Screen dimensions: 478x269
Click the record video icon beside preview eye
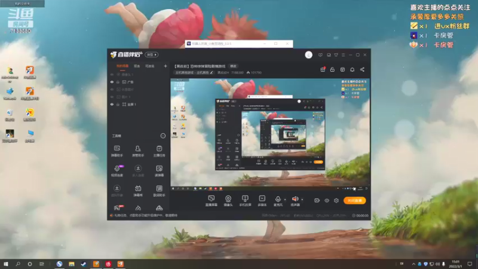click(x=317, y=200)
